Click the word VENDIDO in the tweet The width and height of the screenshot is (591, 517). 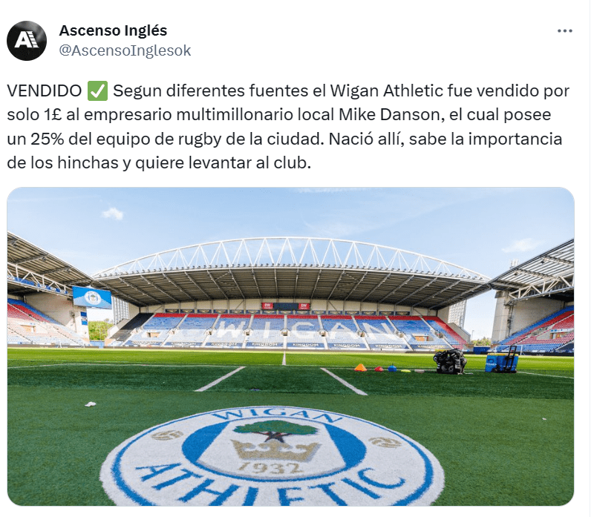click(x=45, y=90)
